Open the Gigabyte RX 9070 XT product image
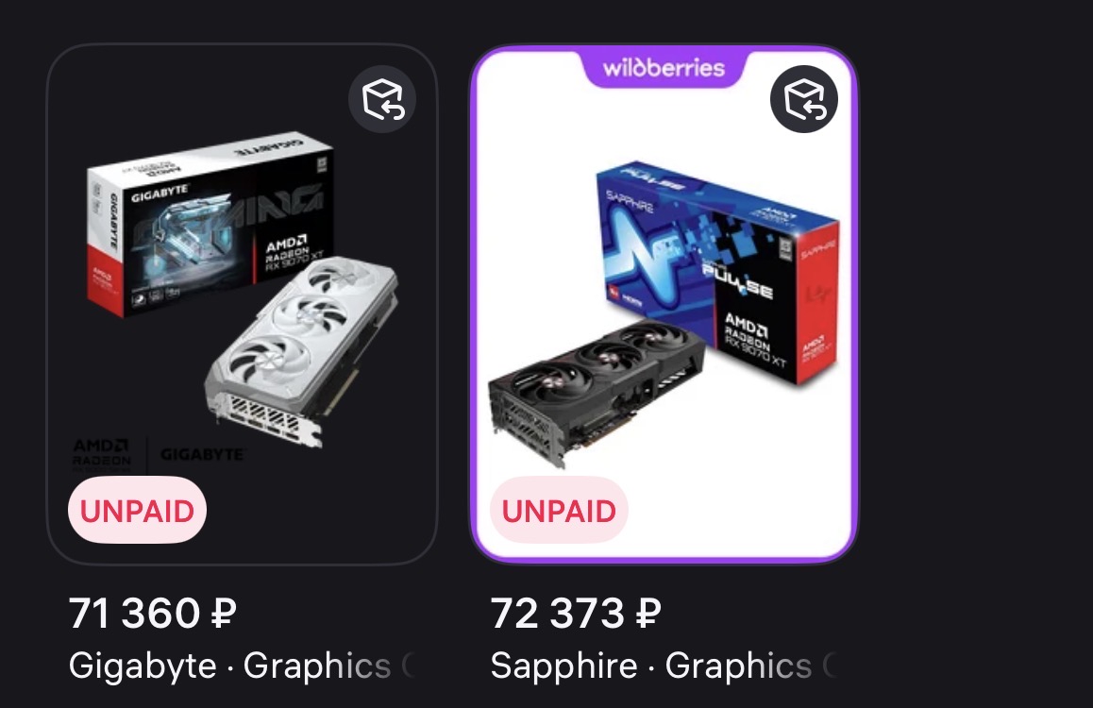 [x=242, y=304]
